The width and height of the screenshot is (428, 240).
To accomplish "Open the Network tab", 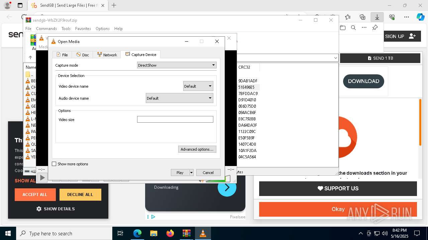I will (107, 55).
